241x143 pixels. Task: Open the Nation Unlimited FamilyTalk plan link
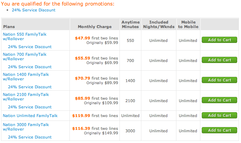pos(30,116)
